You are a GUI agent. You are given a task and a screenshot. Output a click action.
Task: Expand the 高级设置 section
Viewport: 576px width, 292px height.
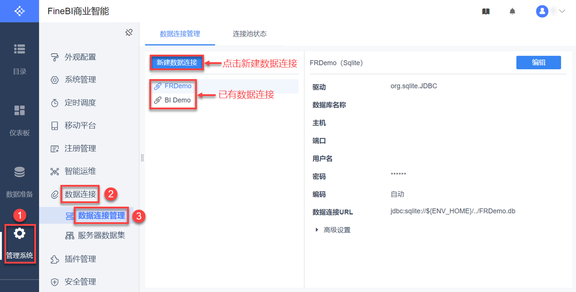[333, 230]
